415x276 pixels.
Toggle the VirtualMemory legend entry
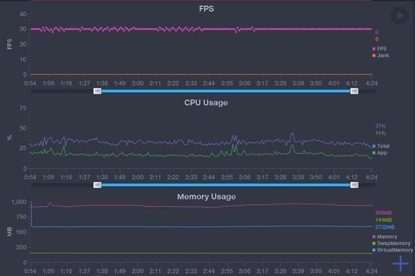pyautogui.click(x=392, y=249)
